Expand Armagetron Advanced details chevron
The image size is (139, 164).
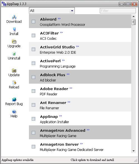pos(88,130)
